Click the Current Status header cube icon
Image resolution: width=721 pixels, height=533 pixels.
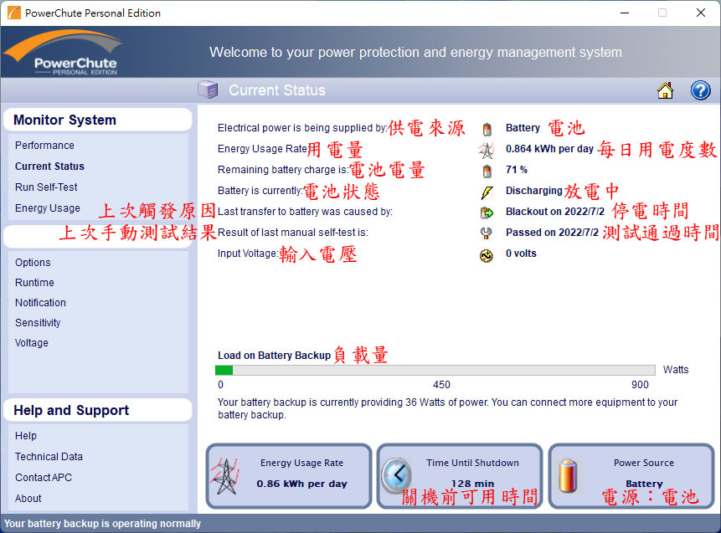[208, 90]
